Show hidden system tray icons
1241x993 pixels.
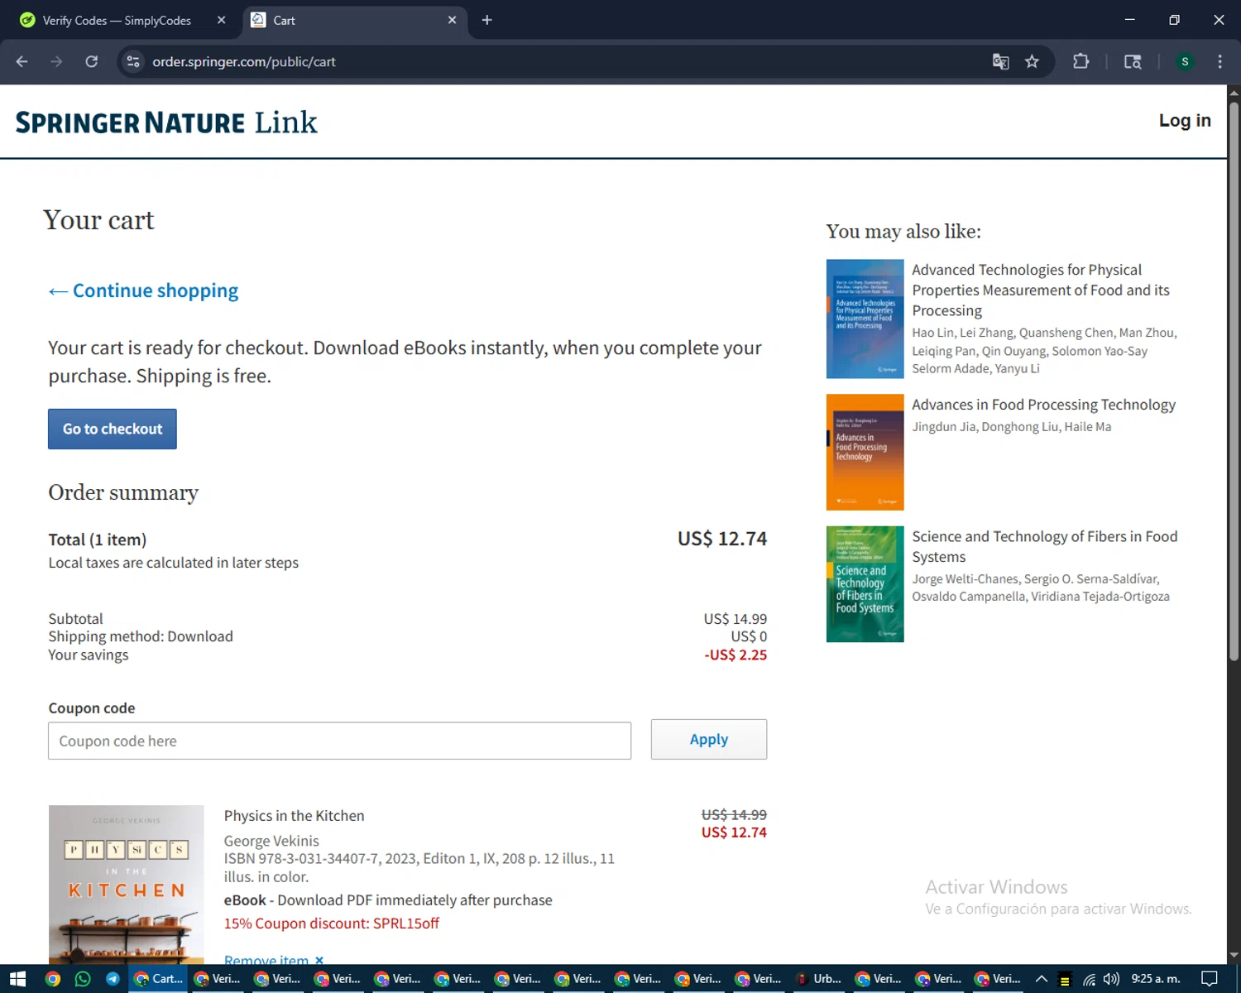[1042, 979]
